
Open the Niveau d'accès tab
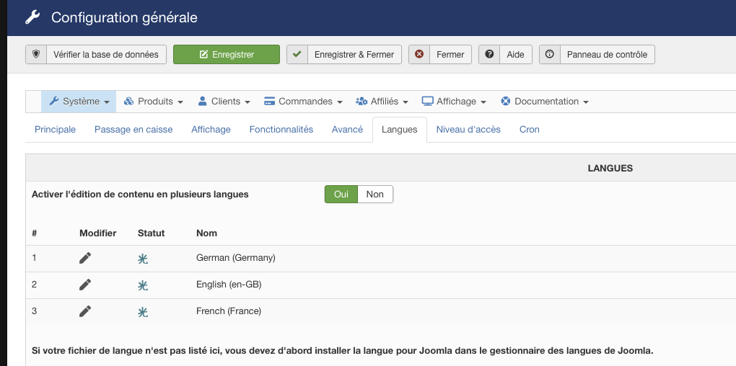pos(468,130)
